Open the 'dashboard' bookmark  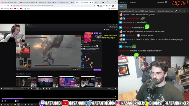[5, 9]
